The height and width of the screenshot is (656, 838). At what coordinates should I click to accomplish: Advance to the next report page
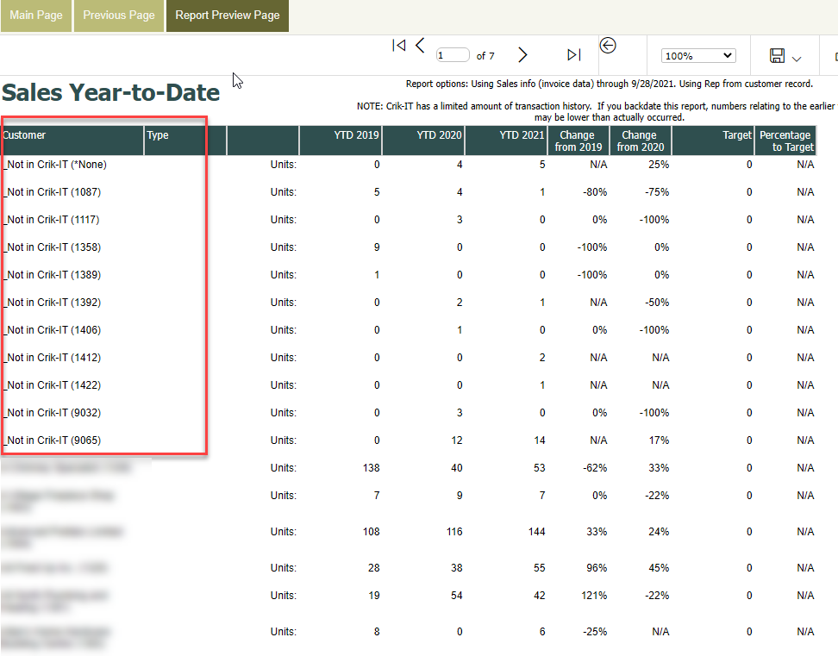tap(522, 55)
